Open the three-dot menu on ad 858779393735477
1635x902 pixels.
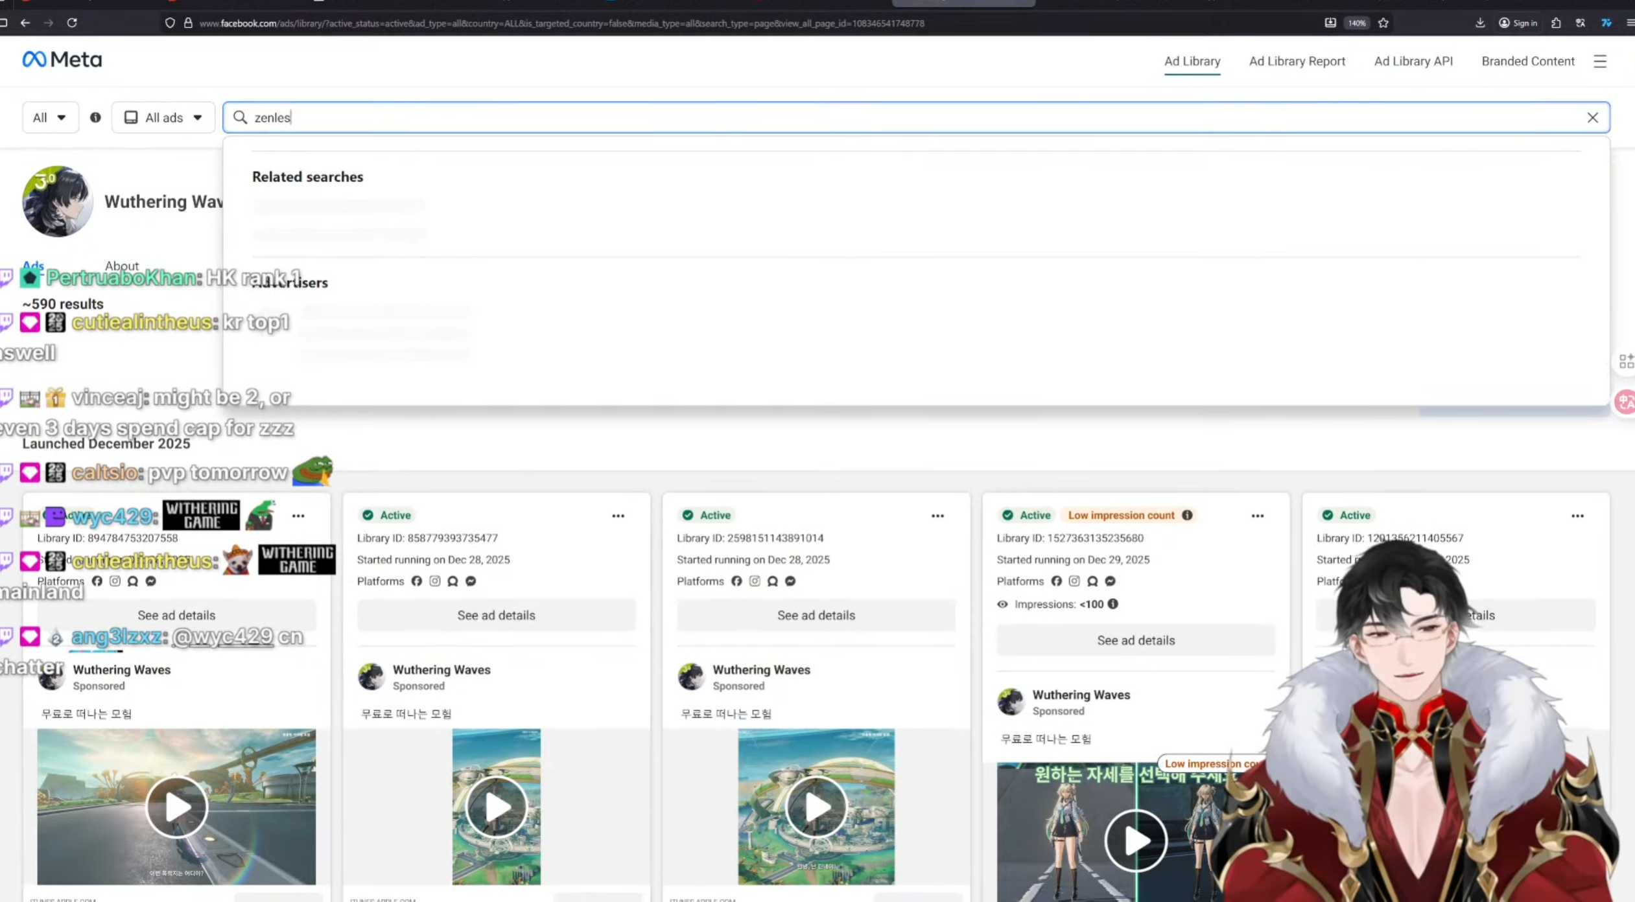[618, 516]
